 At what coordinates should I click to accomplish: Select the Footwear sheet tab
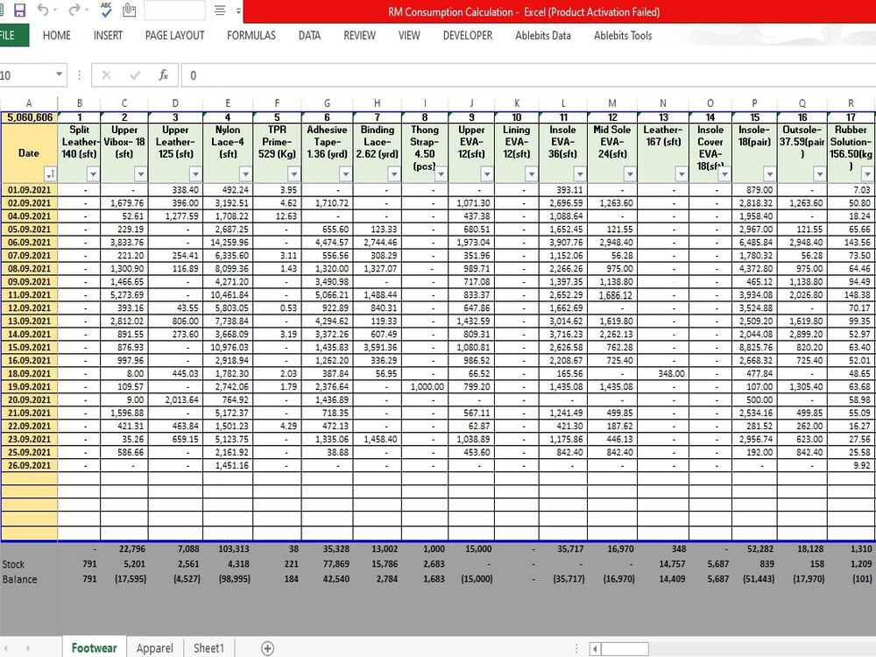(94, 647)
